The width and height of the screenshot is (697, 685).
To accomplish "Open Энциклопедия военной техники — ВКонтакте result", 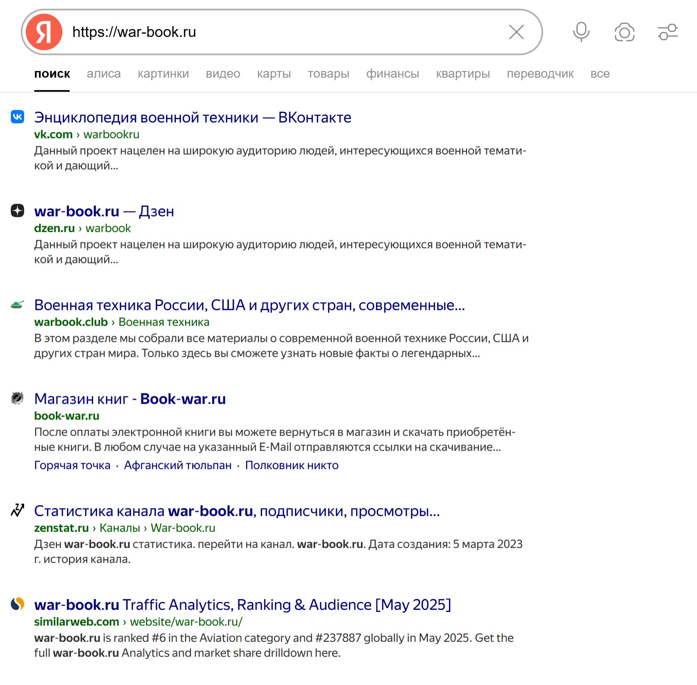I will (x=193, y=118).
